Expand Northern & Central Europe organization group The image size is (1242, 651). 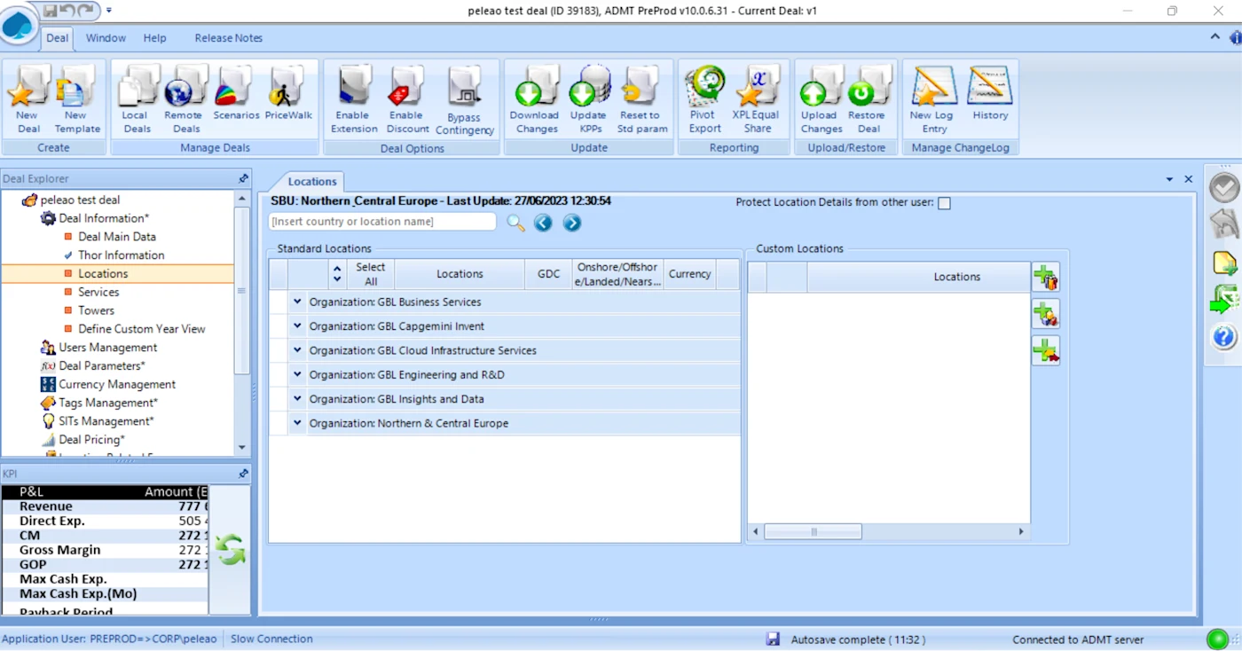pos(298,423)
